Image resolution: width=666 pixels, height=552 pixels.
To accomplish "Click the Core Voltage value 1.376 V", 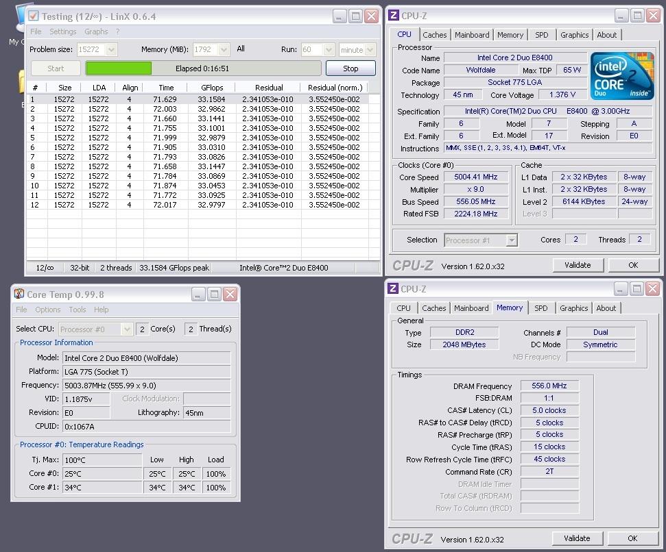I will click(562, 95).
